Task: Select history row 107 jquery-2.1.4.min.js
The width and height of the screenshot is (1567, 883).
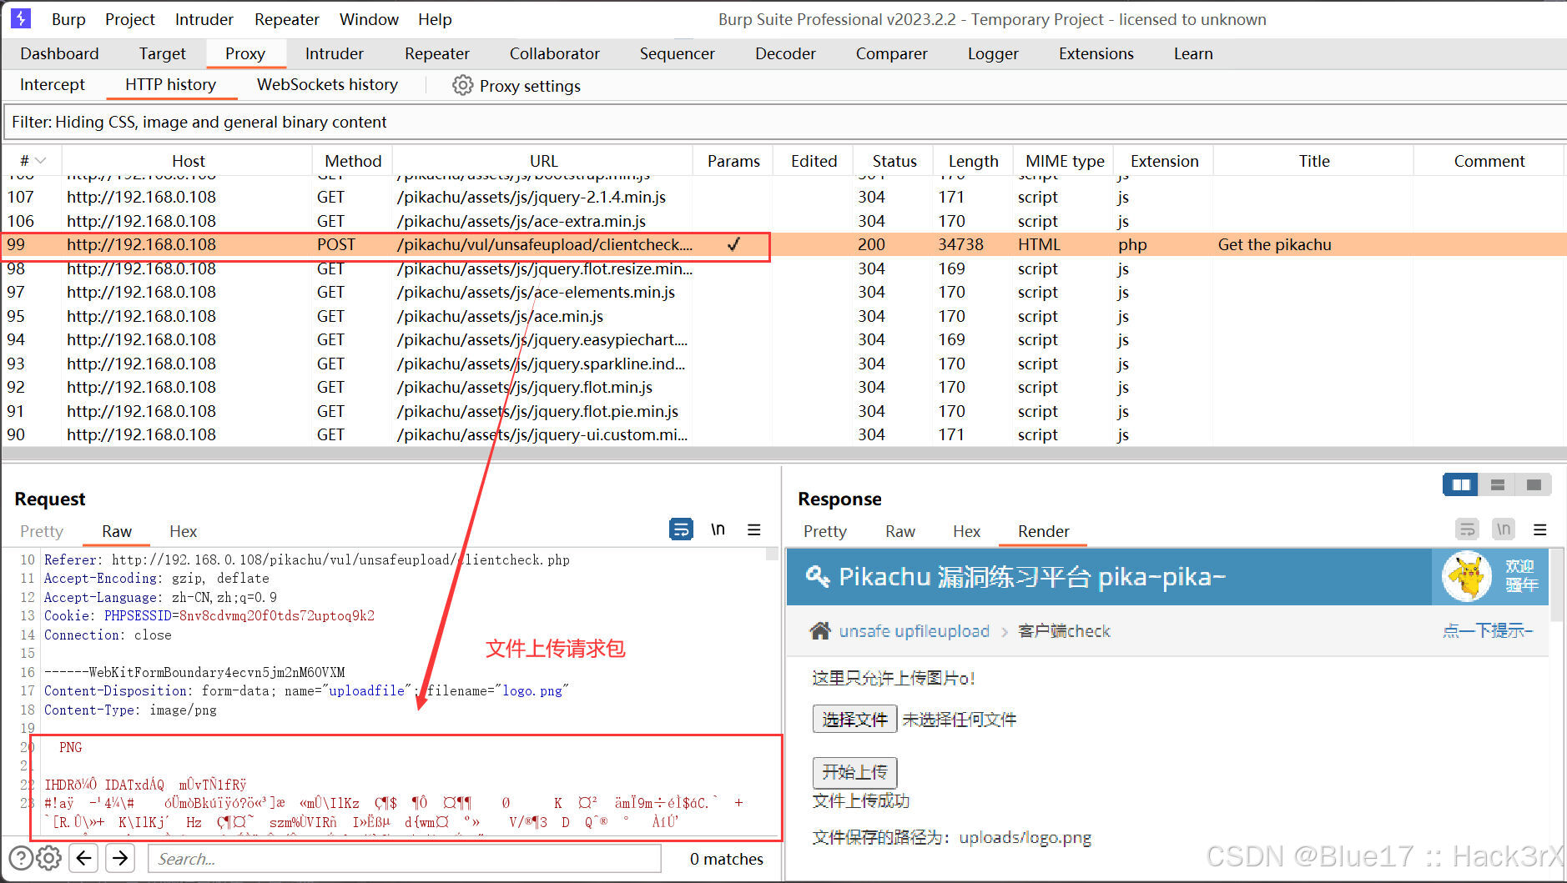Action: [x=783, y=197]
